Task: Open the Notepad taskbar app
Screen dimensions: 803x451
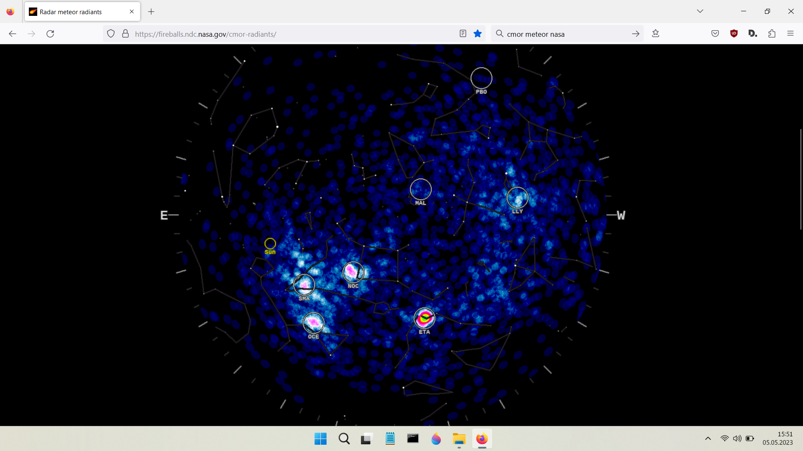Action: point(390,439)
